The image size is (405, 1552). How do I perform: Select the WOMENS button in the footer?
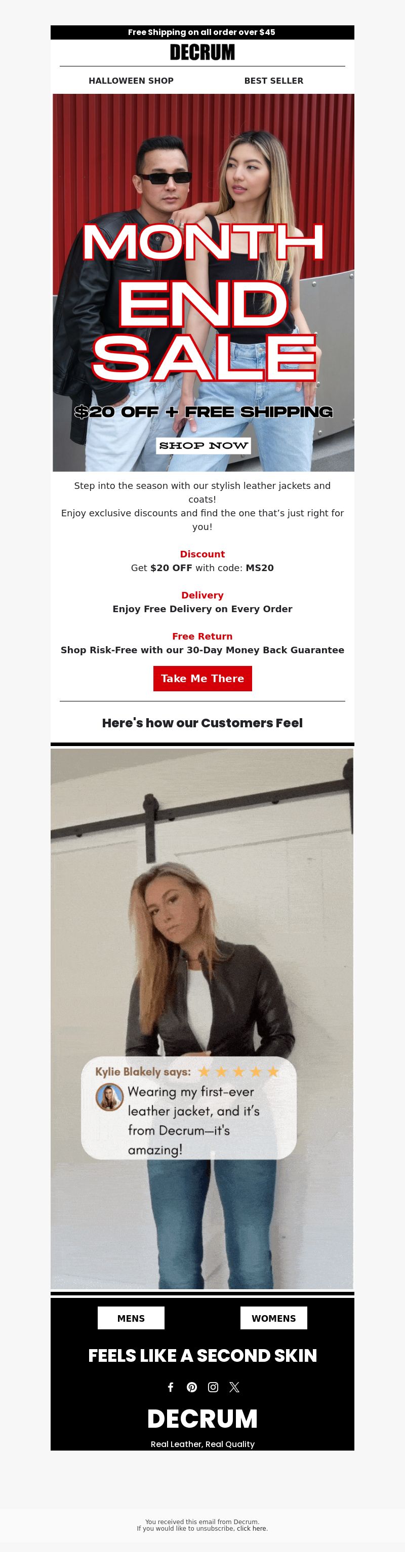coord(274,1318)
